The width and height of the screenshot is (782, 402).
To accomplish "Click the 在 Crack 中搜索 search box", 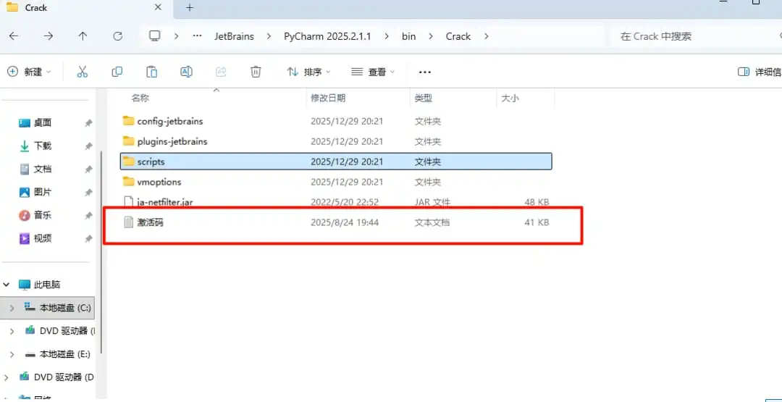I will tap(693, 36).
